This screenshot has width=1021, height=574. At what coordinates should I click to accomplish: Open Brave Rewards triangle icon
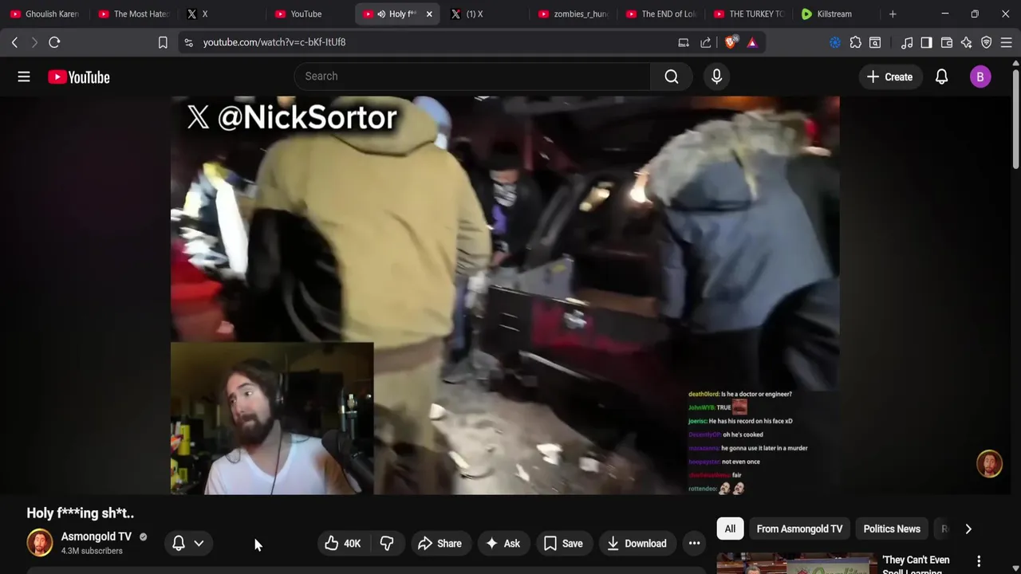pos(752,42)
